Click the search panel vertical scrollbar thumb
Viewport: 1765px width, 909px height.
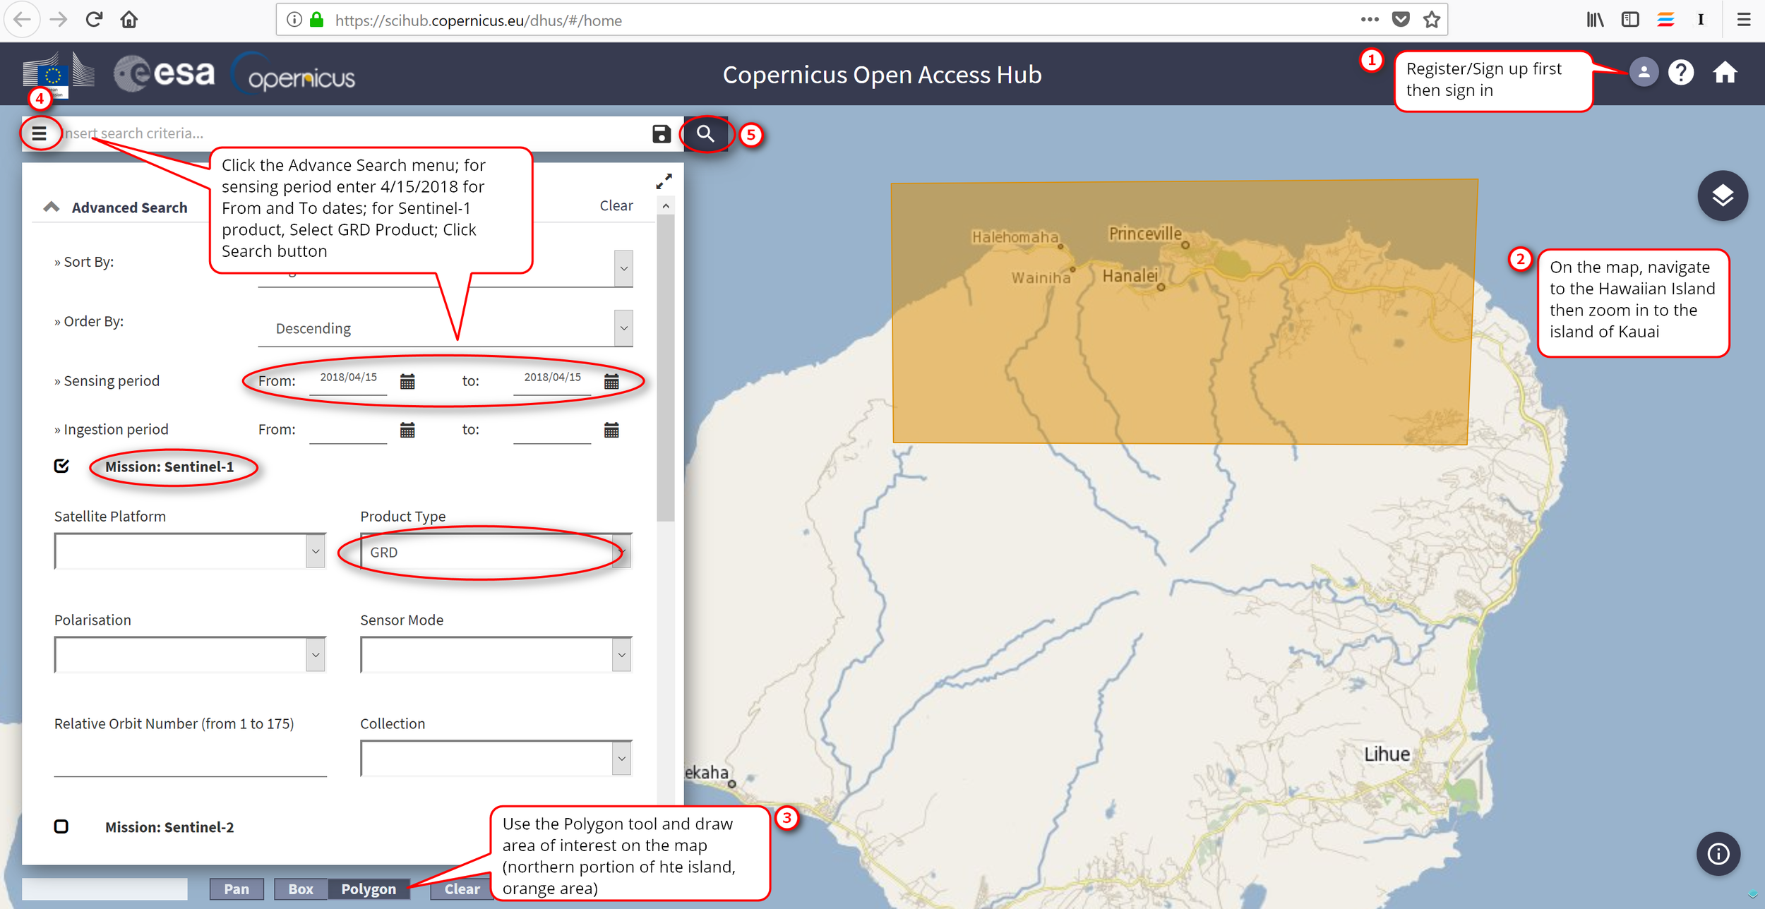coord(665,368)
